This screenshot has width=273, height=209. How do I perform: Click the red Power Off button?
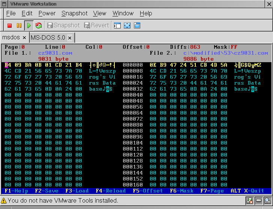tap(10, 25)
